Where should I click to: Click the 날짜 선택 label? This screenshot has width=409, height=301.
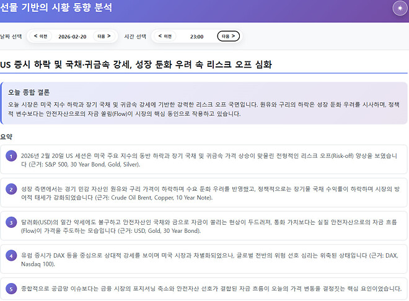pyautogui.click(x=11, y=37)
